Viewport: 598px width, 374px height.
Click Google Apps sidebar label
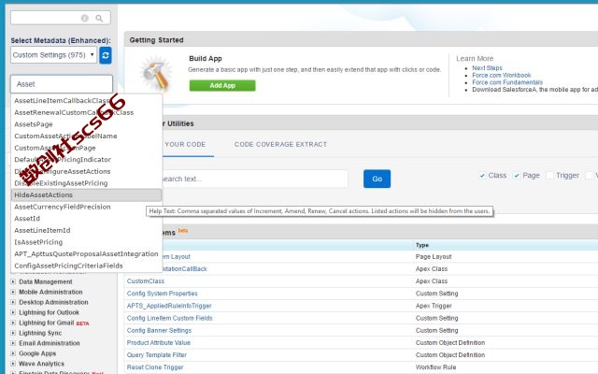37,353
